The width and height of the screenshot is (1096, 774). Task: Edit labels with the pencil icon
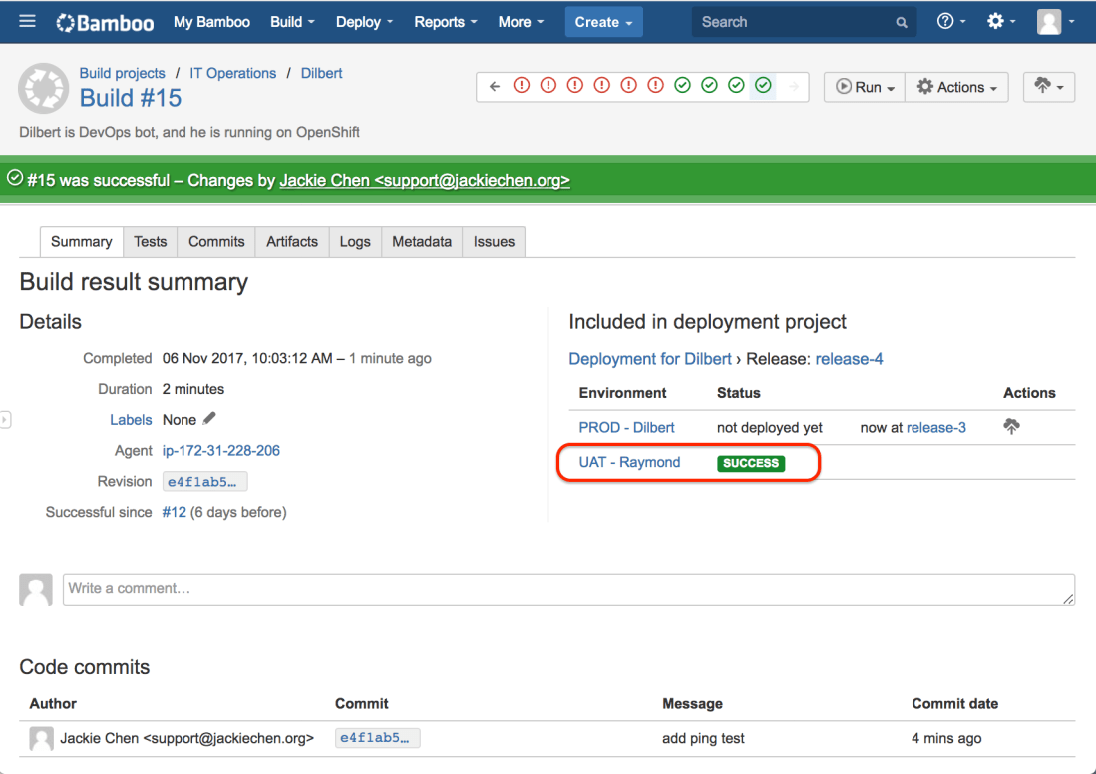pyautogui.click(x=209, y=419)
